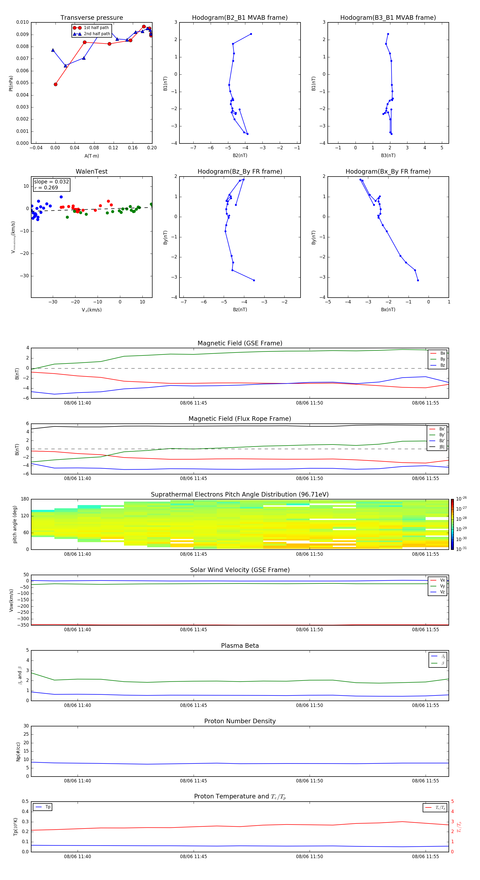This screenshot has width=480, height=880.
Task: Click the 'Magnetic Field (GSE Frame)' title
Action: pos(240,343)
